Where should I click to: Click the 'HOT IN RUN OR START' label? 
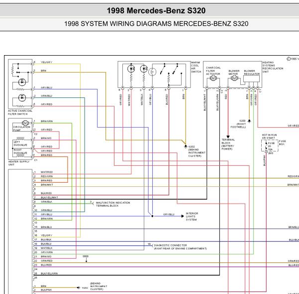click(x=269, y=137)
